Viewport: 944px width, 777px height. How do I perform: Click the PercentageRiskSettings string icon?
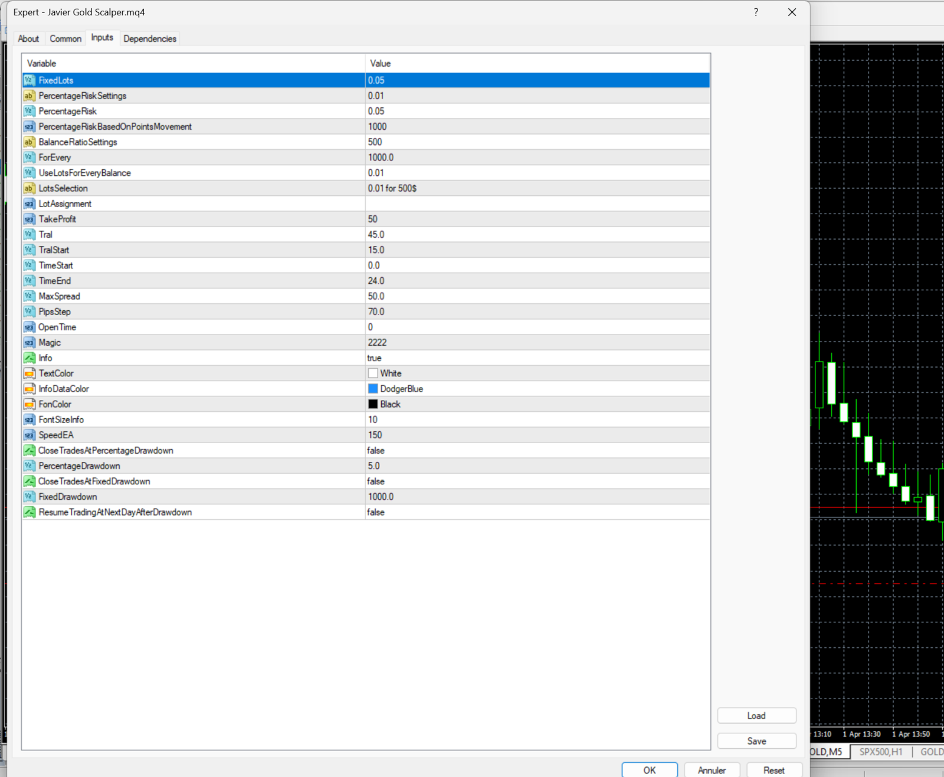pos(29,96)
